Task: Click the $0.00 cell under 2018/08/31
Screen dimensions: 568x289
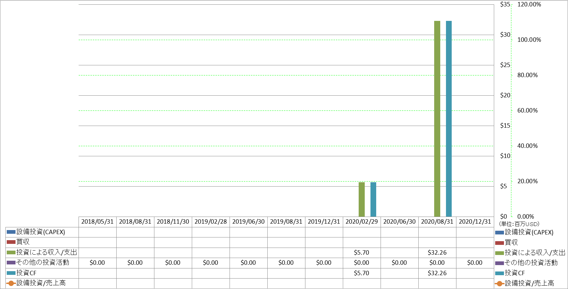Action: [x=135, y=263]
